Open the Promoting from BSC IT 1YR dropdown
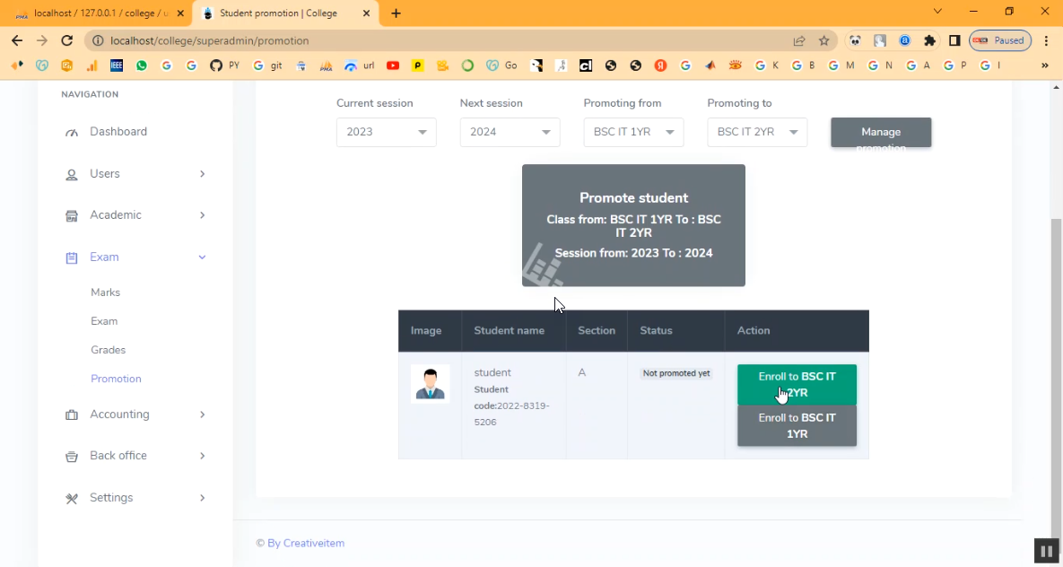Viewport: 1063px width, 567px height. click(633, 132)
